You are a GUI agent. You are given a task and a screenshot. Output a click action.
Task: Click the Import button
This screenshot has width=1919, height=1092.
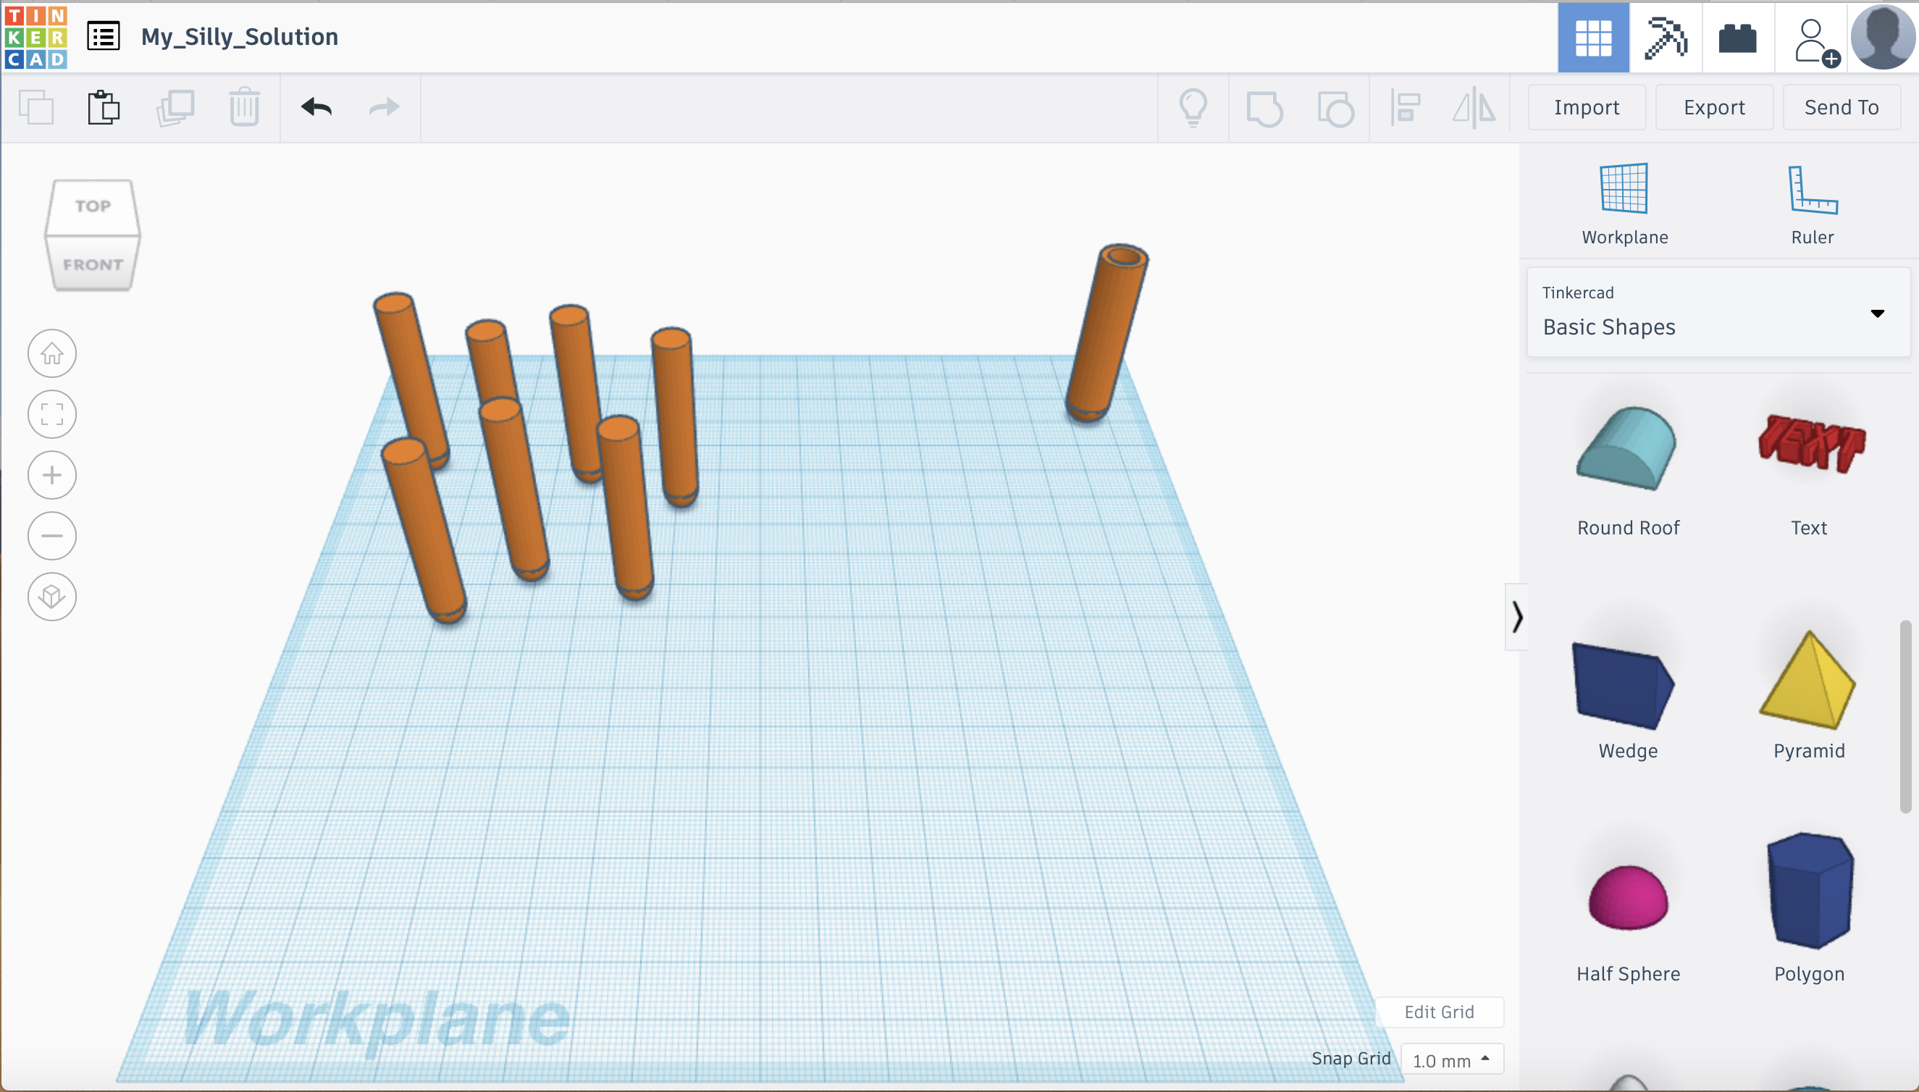tap(1586, 107)
